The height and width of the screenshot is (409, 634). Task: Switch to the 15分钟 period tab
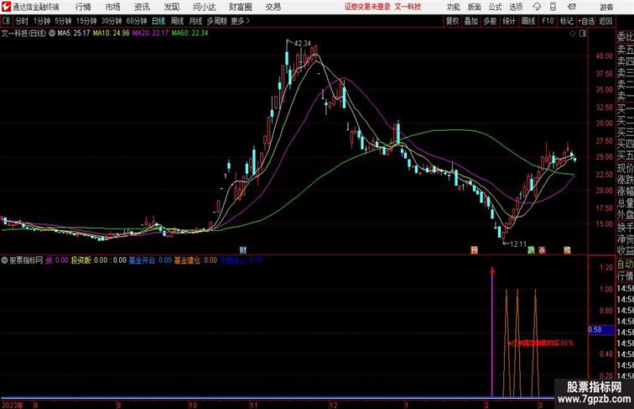[x=86, y=21]
